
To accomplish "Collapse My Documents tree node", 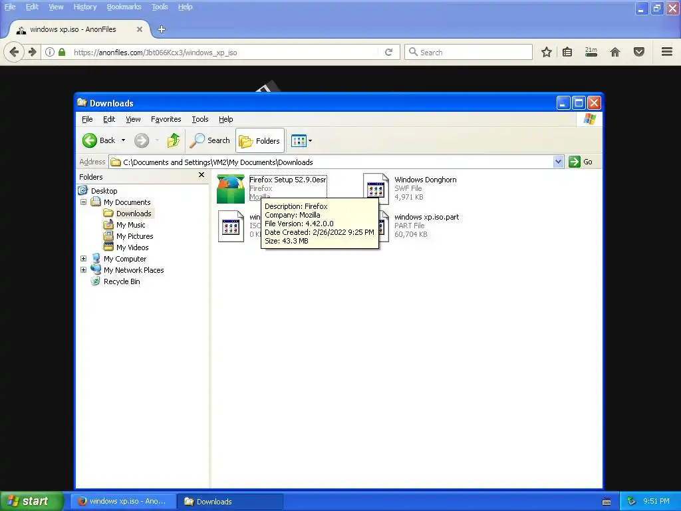I will point(83,202).
